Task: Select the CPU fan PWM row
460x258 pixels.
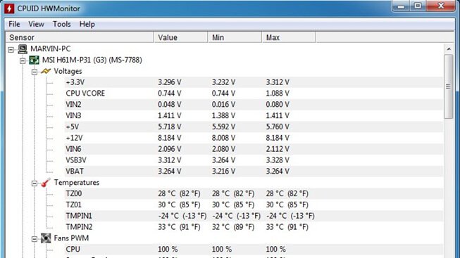Action: point(254,250)
